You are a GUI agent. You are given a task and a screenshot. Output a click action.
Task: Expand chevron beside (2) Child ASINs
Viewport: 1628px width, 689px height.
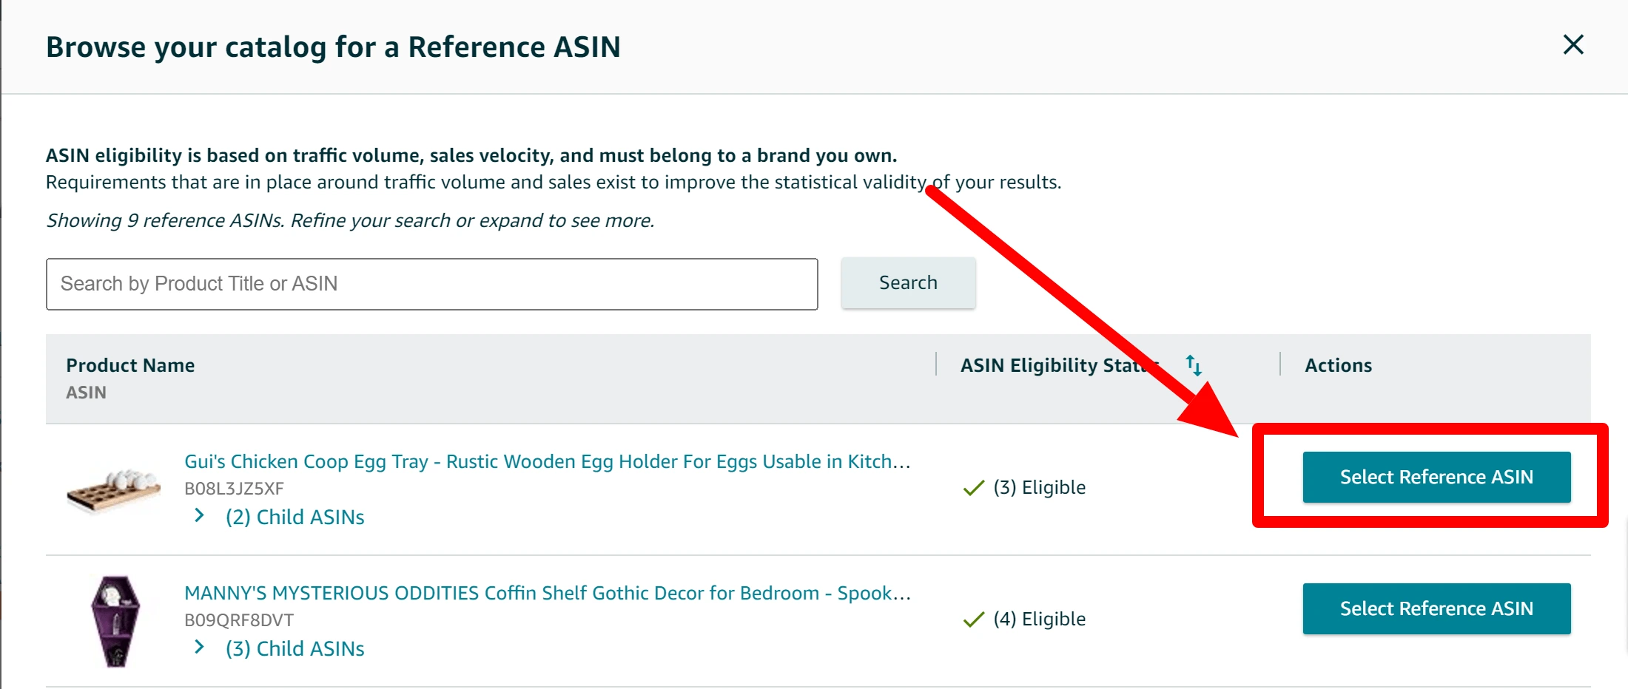pos(199,515)
